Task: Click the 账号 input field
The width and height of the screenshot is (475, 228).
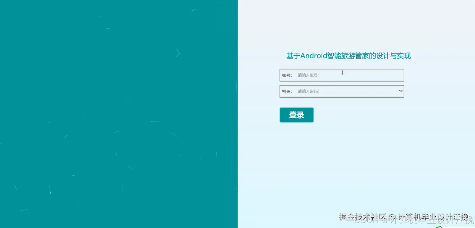Action: (x=342, y=75)
